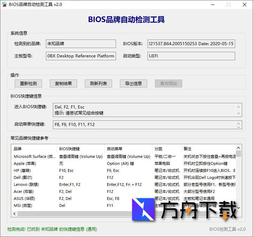Click the down arrow in the 启动菜单快捷键 box scrollbar
This screenshot has width=253, height=237.
coord(239,127)
